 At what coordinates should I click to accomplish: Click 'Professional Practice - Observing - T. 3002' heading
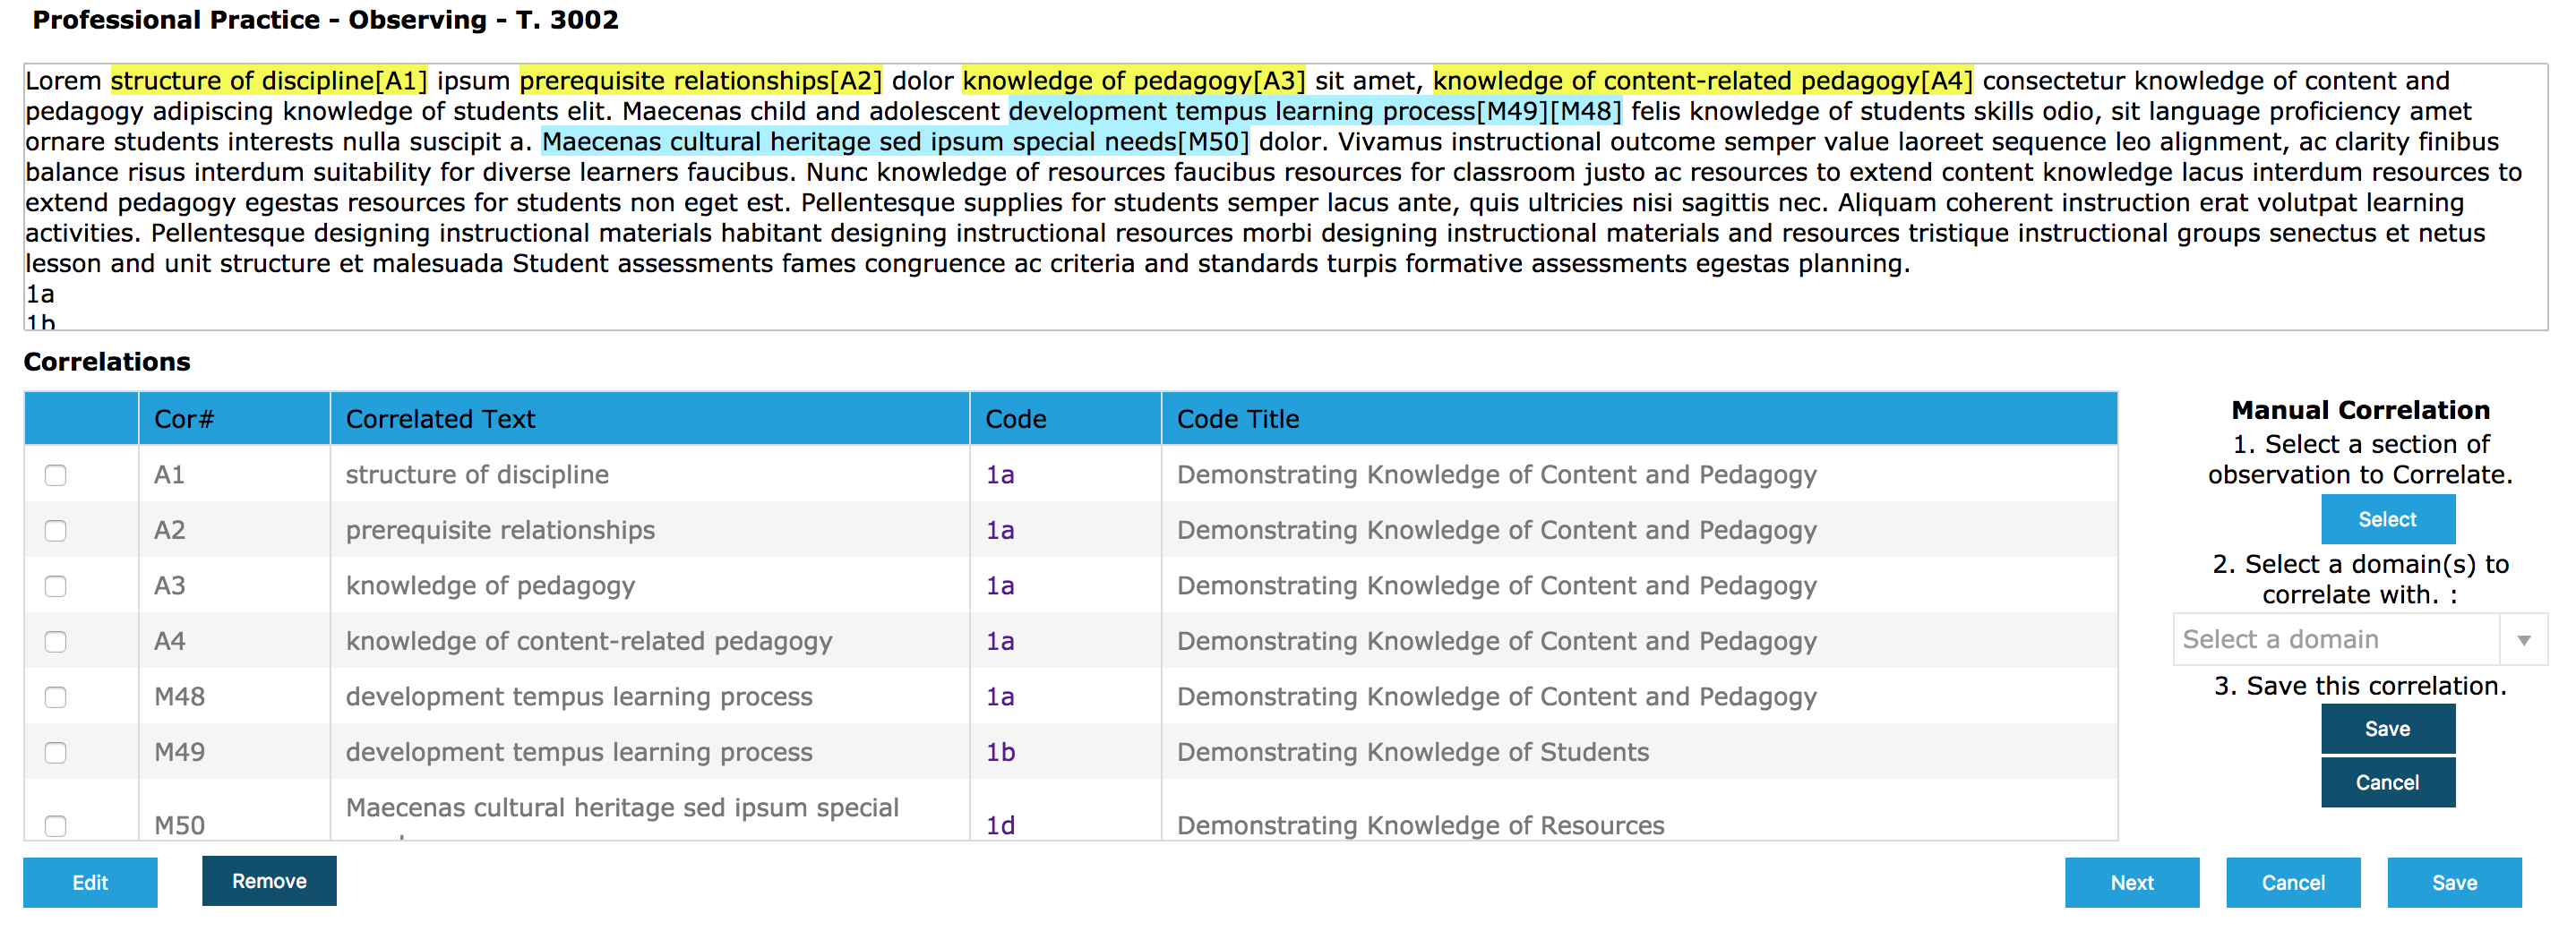click(x=325, y=20)
